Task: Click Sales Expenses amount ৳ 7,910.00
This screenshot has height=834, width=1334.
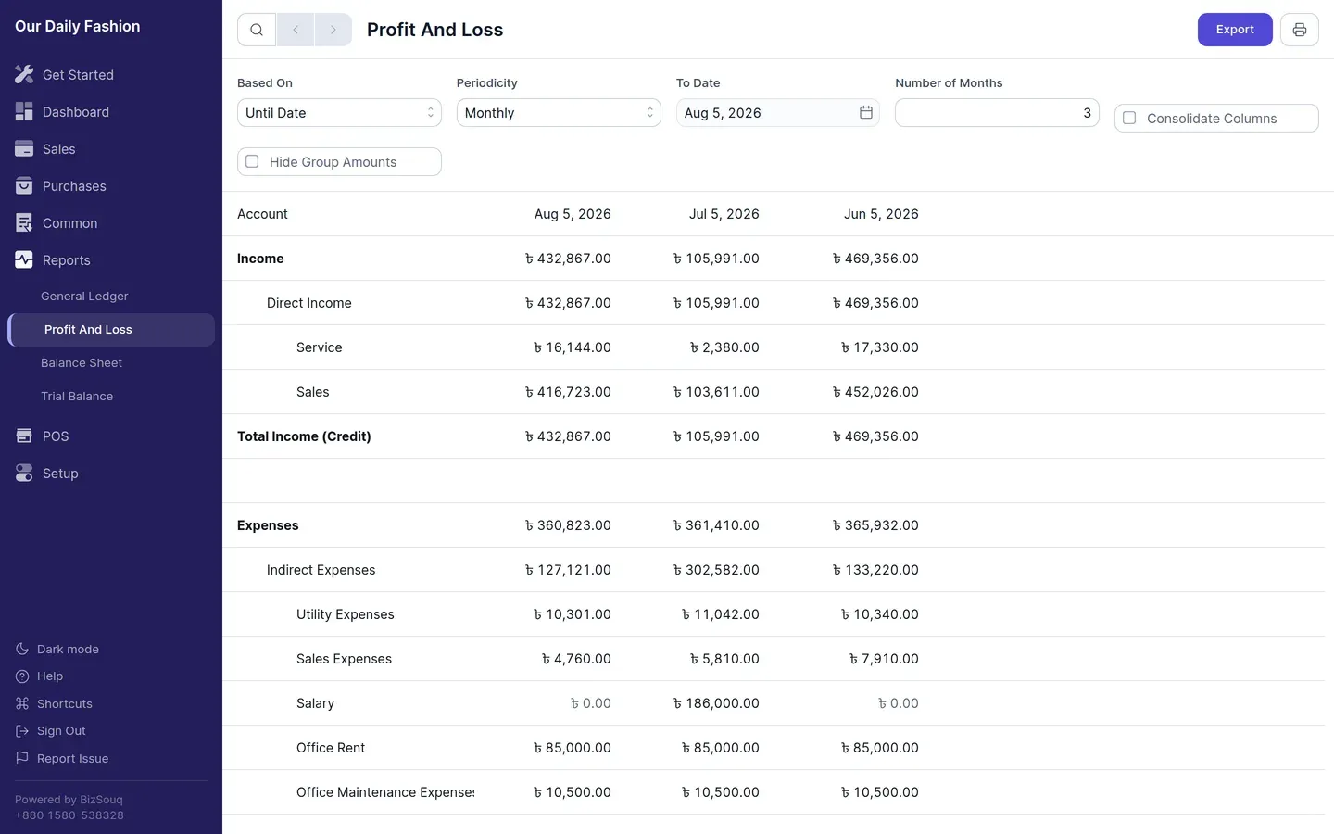Action: pyautogui.click(x=884, y=659)
